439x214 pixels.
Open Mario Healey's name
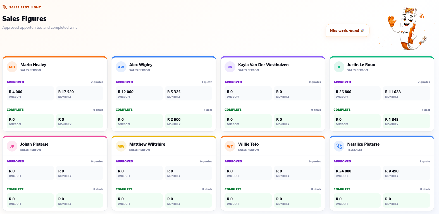(33, 65)
